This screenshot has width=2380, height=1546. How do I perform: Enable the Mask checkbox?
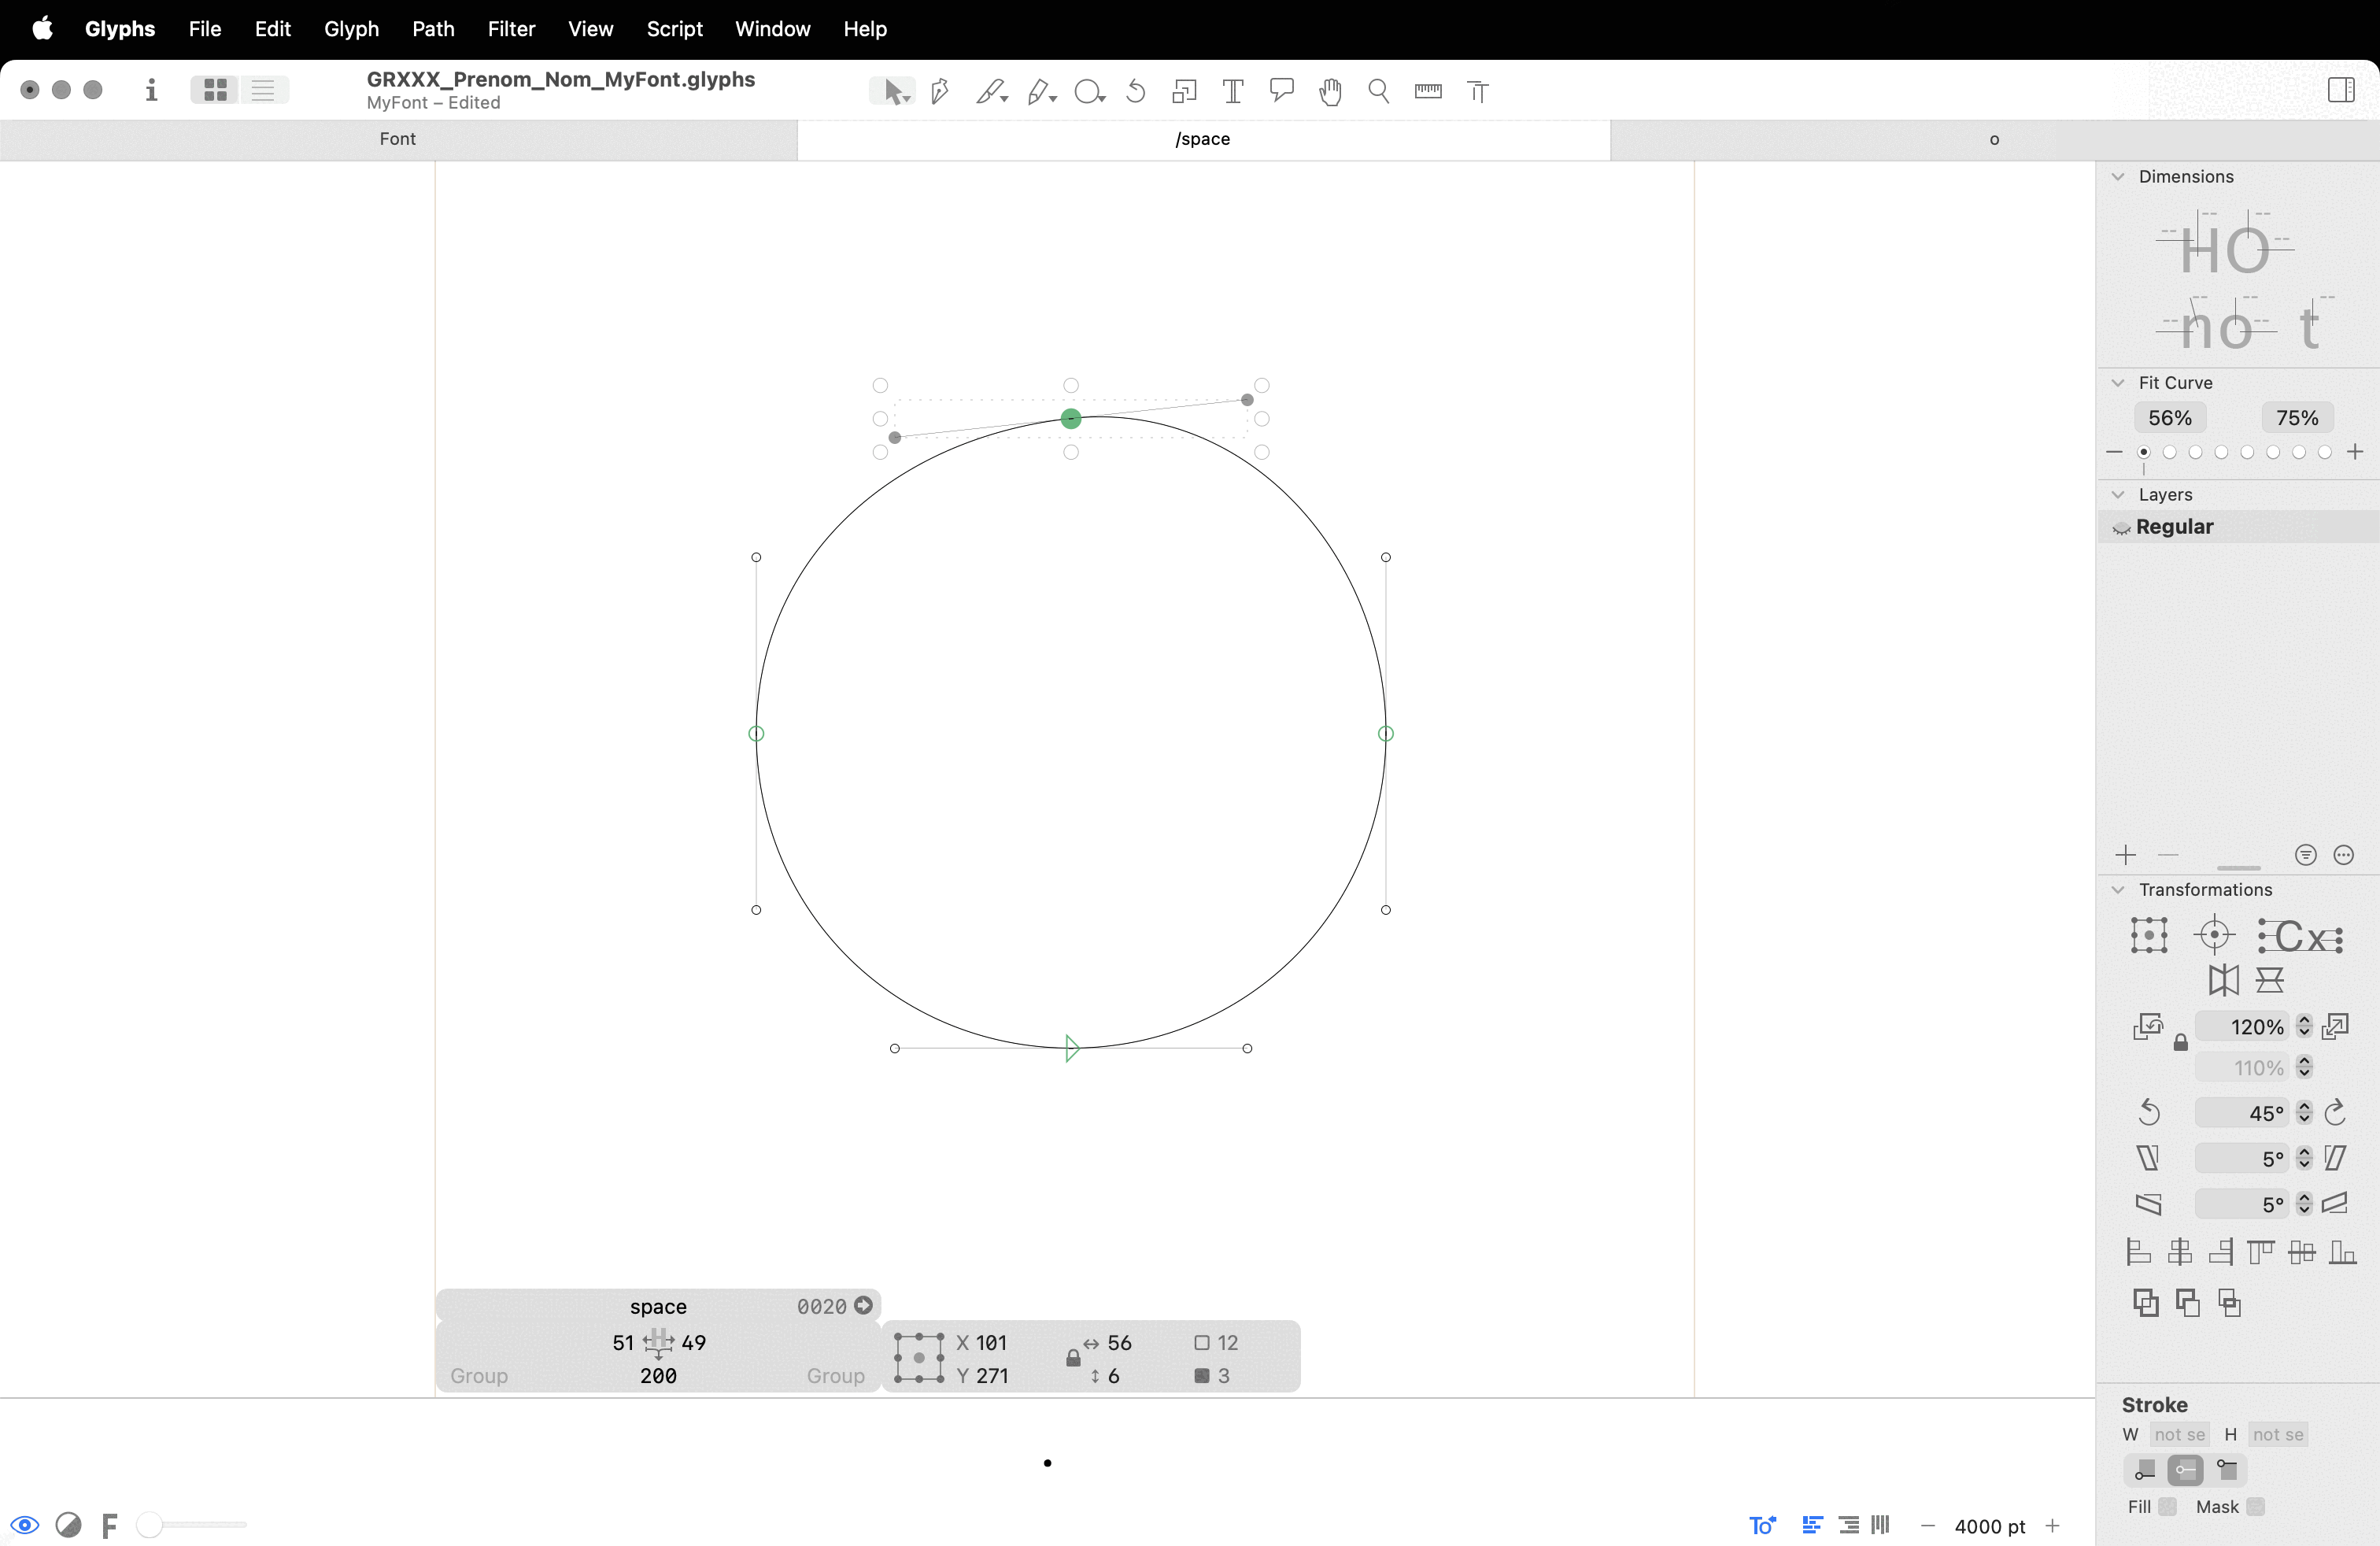(x=2255, y=1506)
